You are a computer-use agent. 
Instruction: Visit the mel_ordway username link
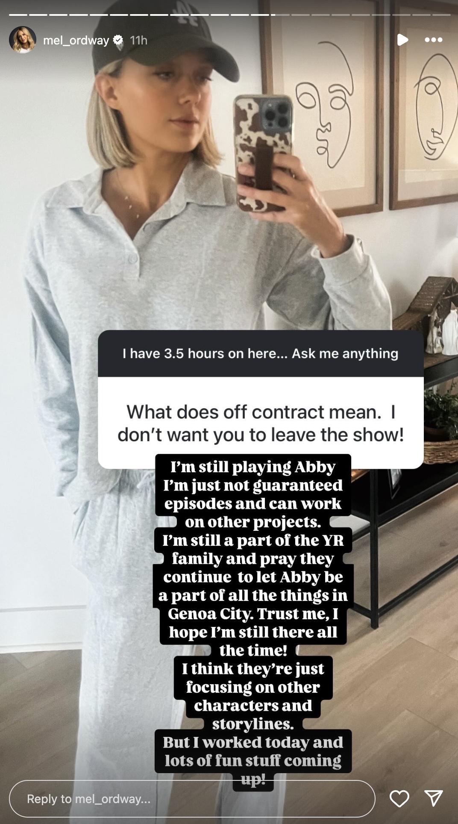76,40
